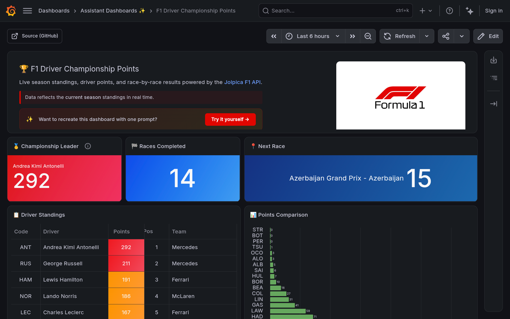Go to Dashboards breadcrumb
The height and width of the screenshot is (319, 510).
coord(54,11)
